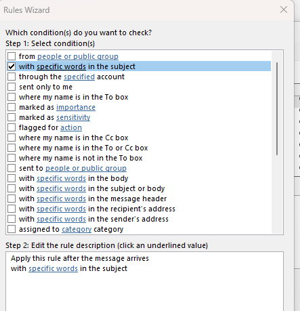Tick 'where my name is in the To box'
This screenshot has height=311, width=300.
click(12, 97)
